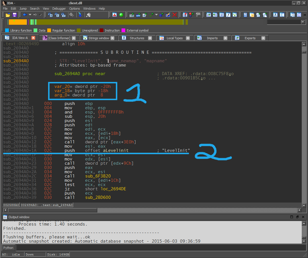Click the blue down-arrow jump icon
Screen dimensions: 308x258
tap(80, 15)
